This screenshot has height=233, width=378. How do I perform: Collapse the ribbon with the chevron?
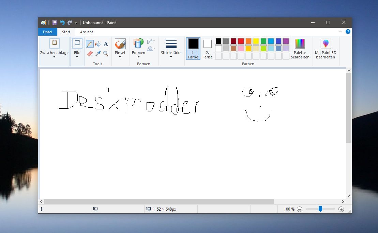[x=341, y=32]
